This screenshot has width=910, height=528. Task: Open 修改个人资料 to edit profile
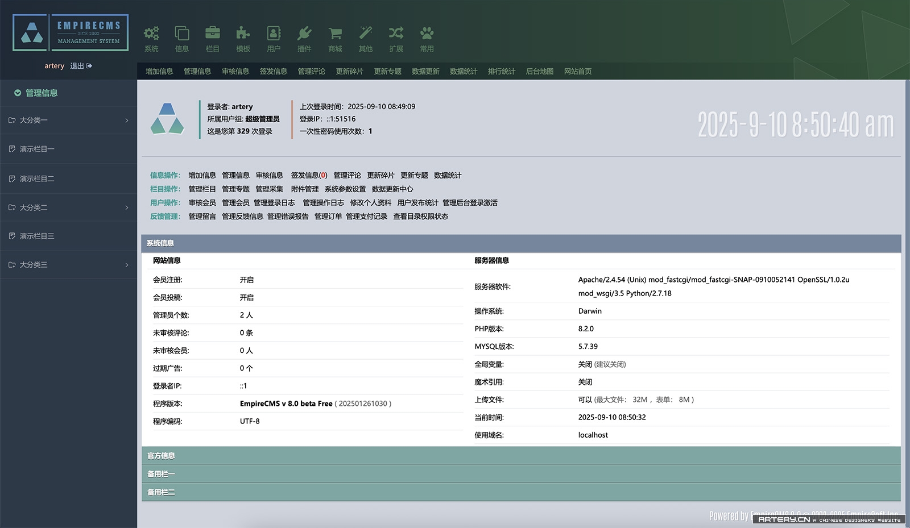point(369,202)
